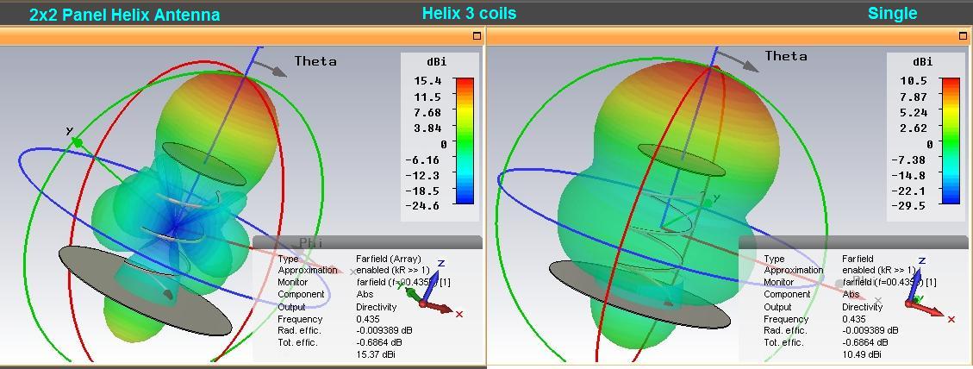Click the dBi legend header above 15.4
973x369 pixels.
[436, 61]
